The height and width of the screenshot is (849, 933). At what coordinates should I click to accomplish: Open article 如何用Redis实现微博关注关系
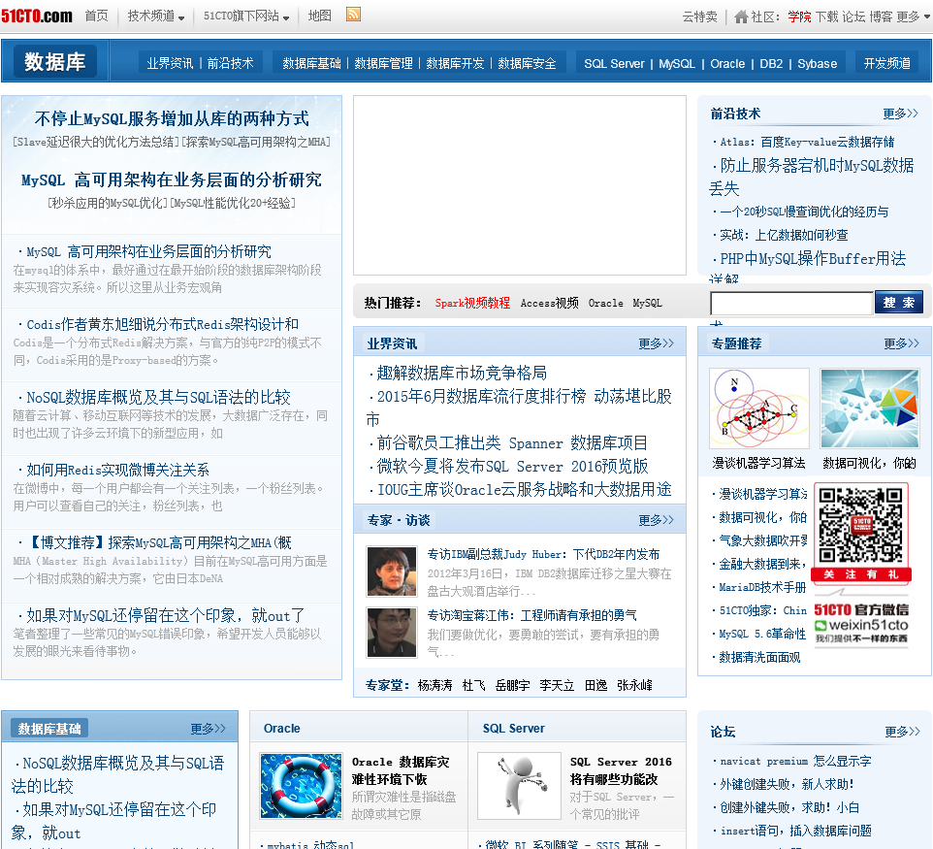(x=117, y=471)
